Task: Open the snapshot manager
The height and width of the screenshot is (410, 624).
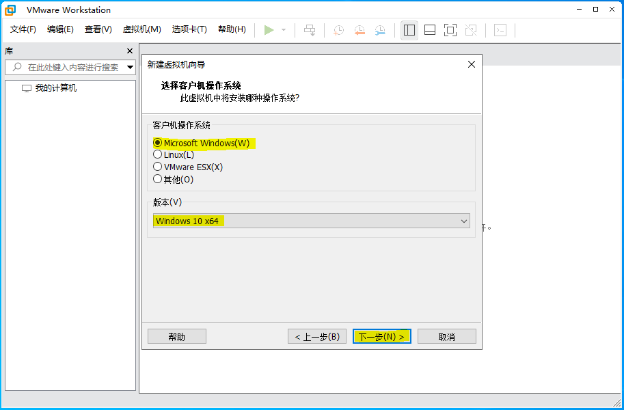Action: [380, 30]
